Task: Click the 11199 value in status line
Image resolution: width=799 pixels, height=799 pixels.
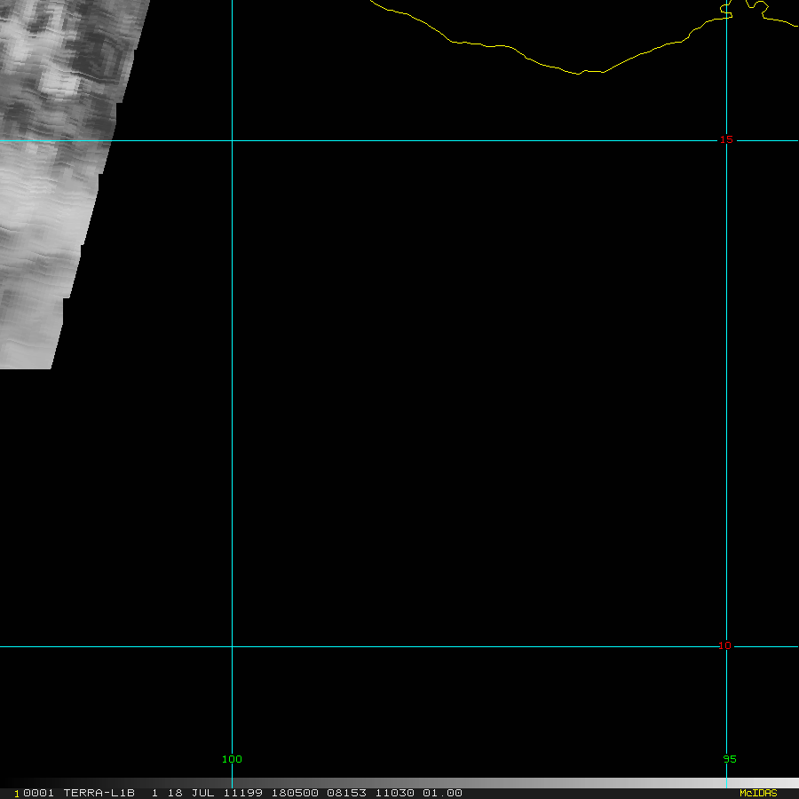Action: [x=243, y=793]
